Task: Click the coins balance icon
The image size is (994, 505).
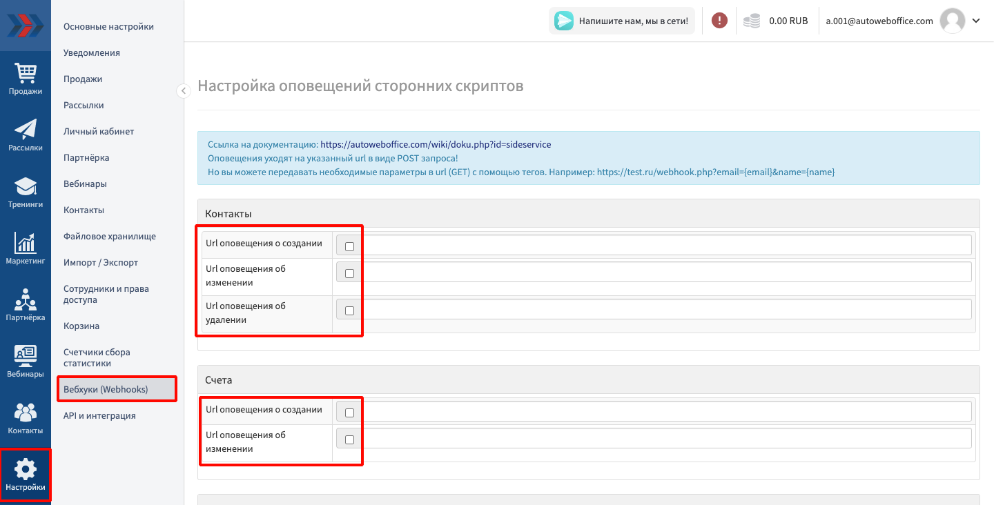Action: [x=752, y=21]
